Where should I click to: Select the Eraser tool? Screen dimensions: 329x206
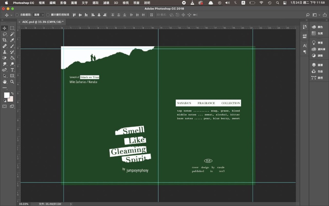point(4,58)
